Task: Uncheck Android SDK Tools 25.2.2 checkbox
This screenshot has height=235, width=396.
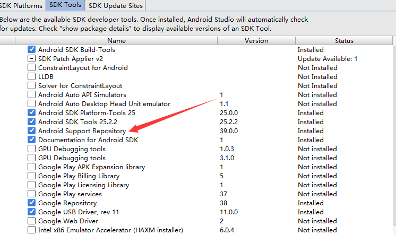Action: click(31, 121)
